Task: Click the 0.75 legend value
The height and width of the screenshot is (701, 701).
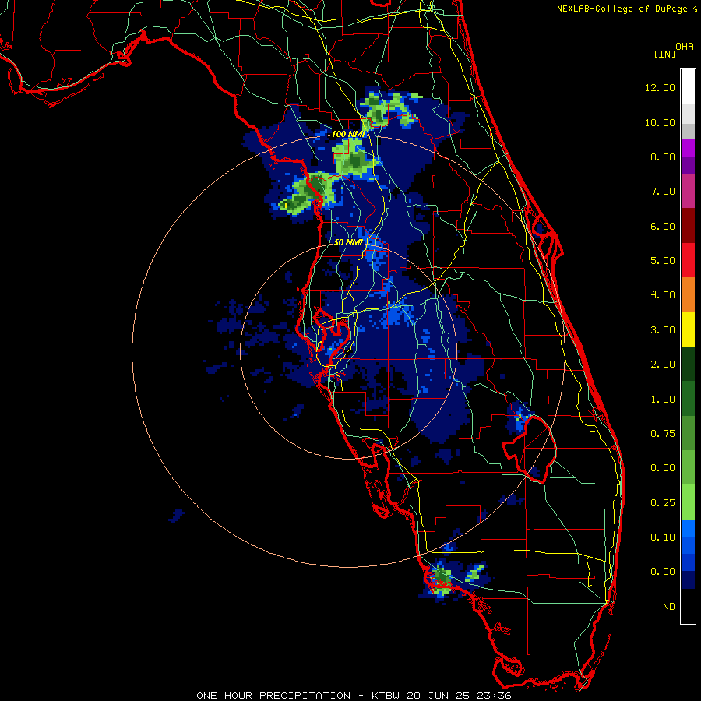Action: [x=663, y=434]
